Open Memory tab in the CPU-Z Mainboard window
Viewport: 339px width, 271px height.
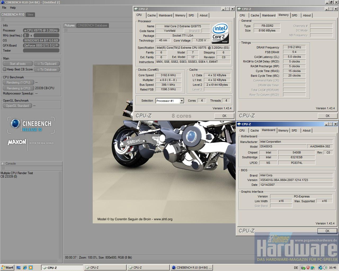(x=283, y=130)
